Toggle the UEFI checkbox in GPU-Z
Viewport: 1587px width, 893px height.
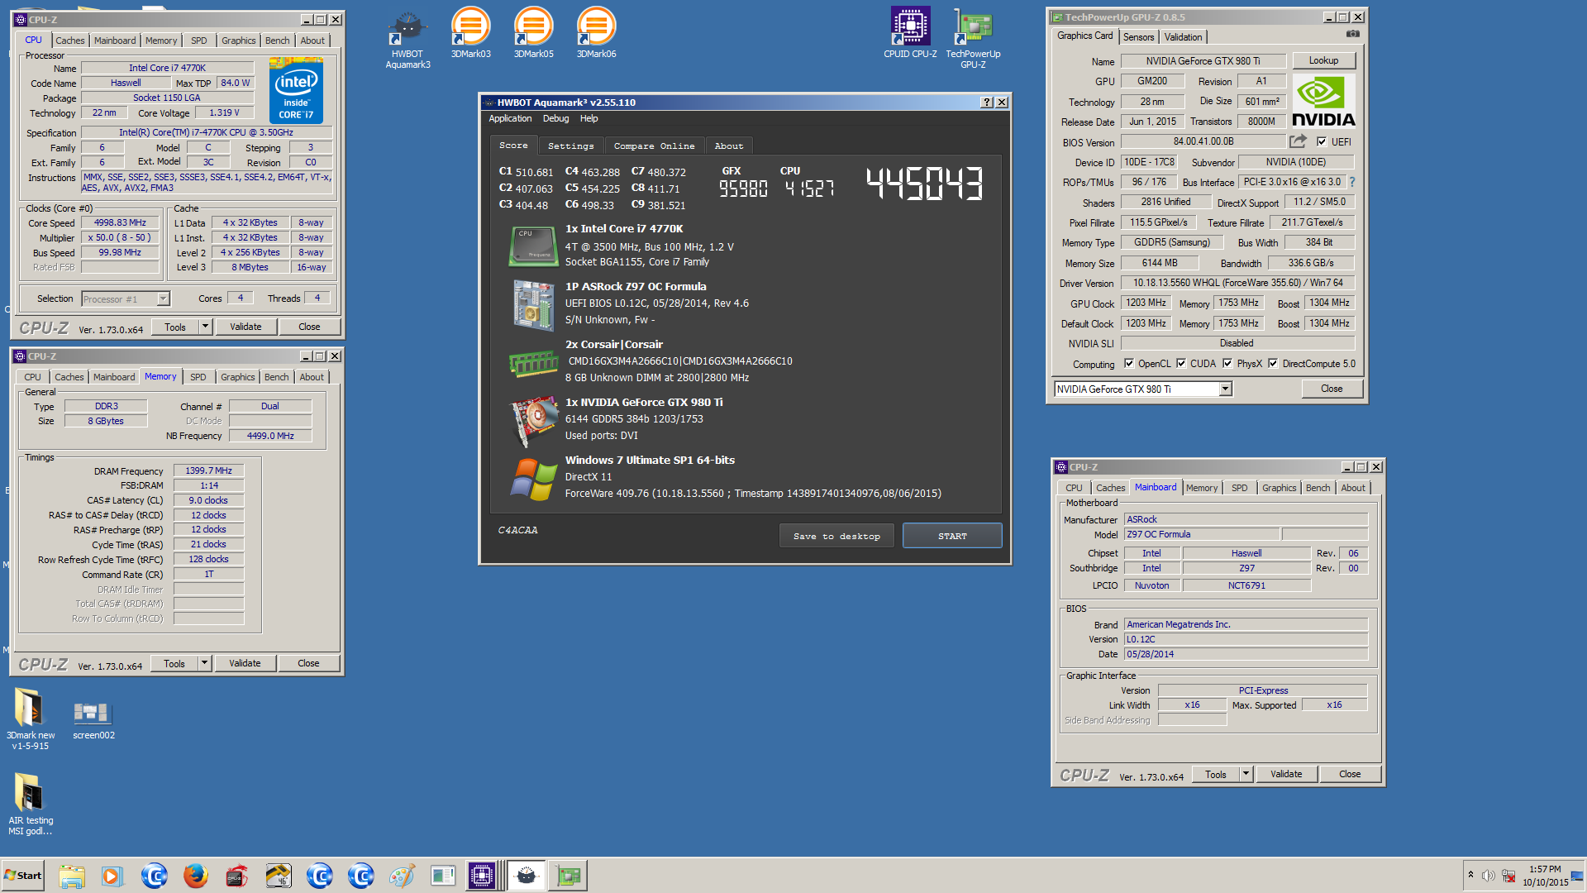coord(1321,141)
